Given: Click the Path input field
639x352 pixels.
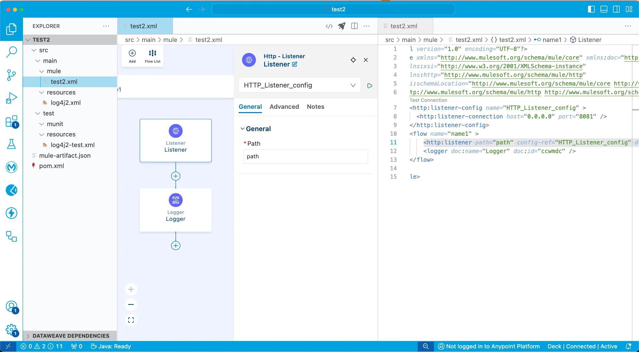Looking at the screenshot, I should pos(306,156).
